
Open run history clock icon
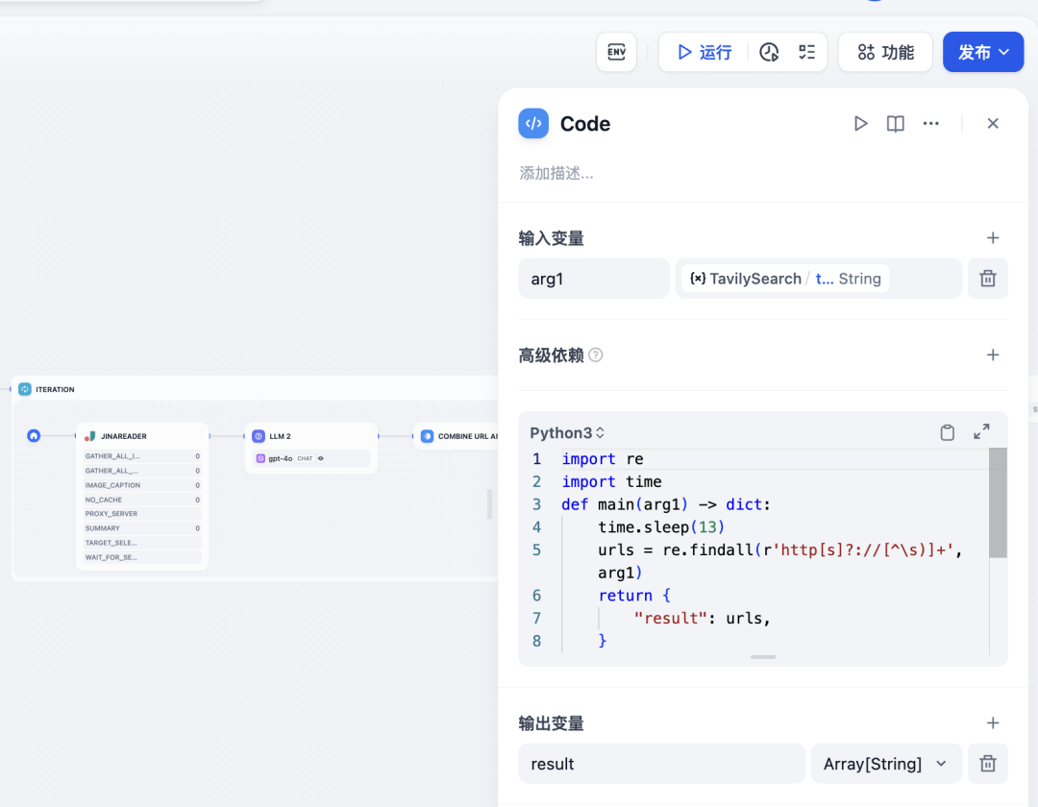[x=769, y=52]
